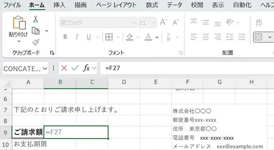Expand the Name Box dropdown showing CONCATE...
274x150 pixels.
(x=45, y=68)
